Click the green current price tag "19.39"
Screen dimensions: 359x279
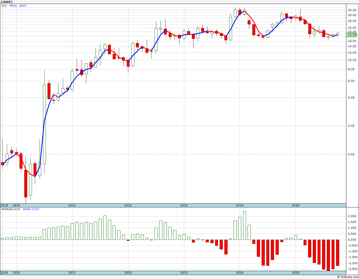click(352, 35)
